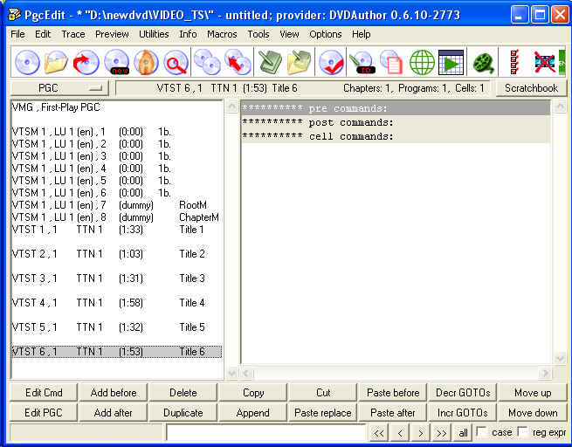The image size is (572, 447).
Task: Click the disc with magnifier icon
Action: (x=176, y=62)
